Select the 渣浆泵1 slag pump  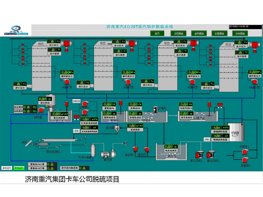135,149
